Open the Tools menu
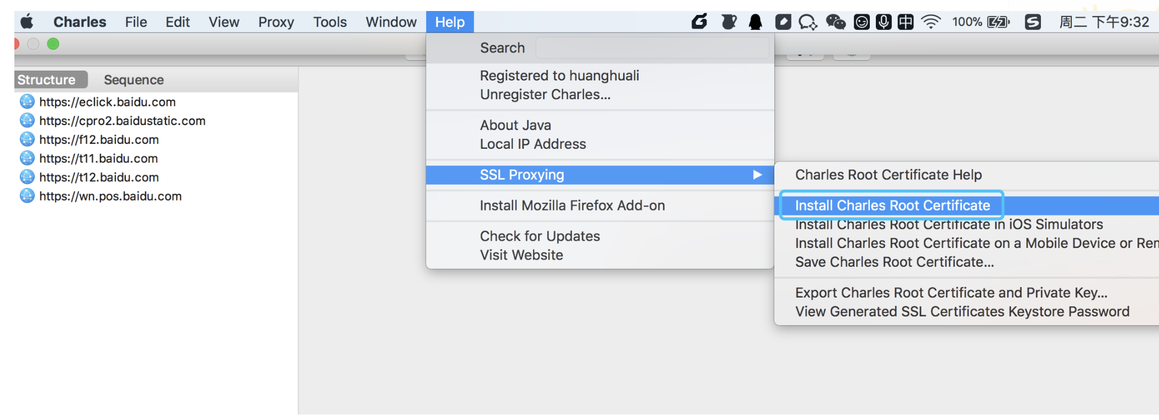Screen dimensions: 1159x420 (330, 22)
